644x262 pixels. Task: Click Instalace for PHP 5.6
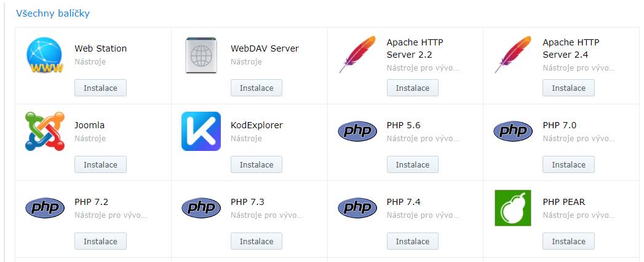pos(413,165)
